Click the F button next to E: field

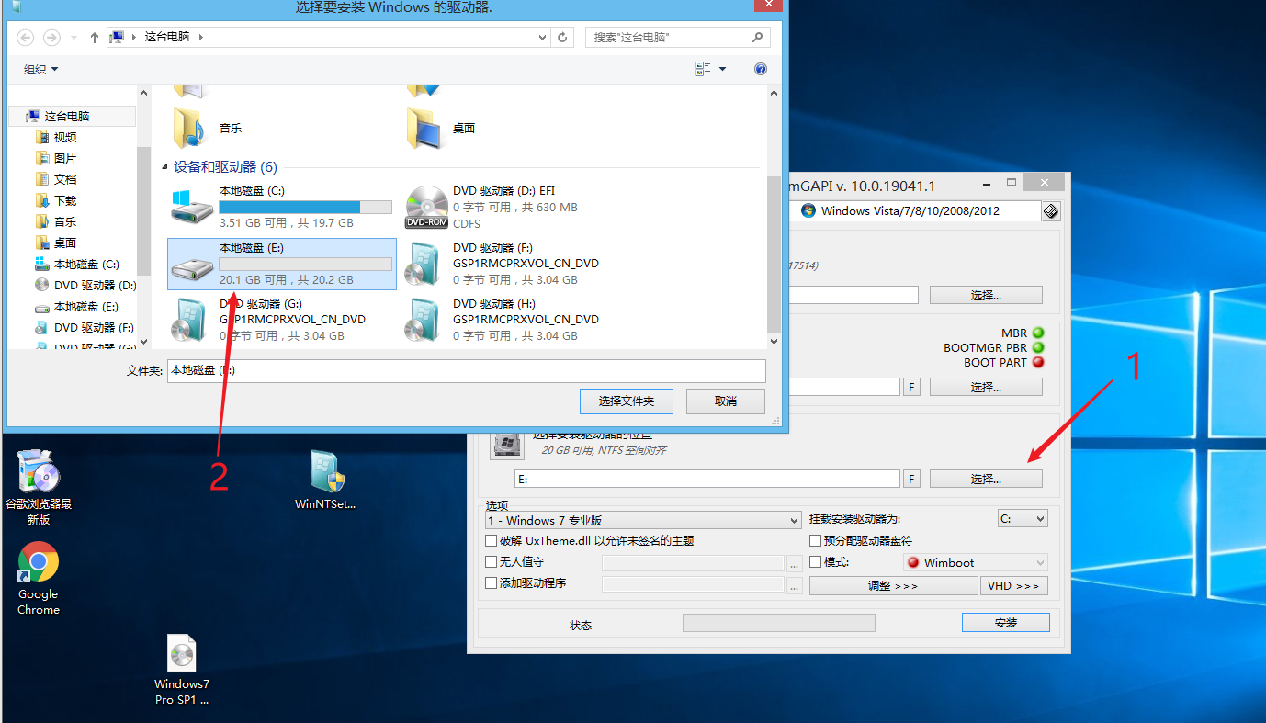(x=912, y=479)
